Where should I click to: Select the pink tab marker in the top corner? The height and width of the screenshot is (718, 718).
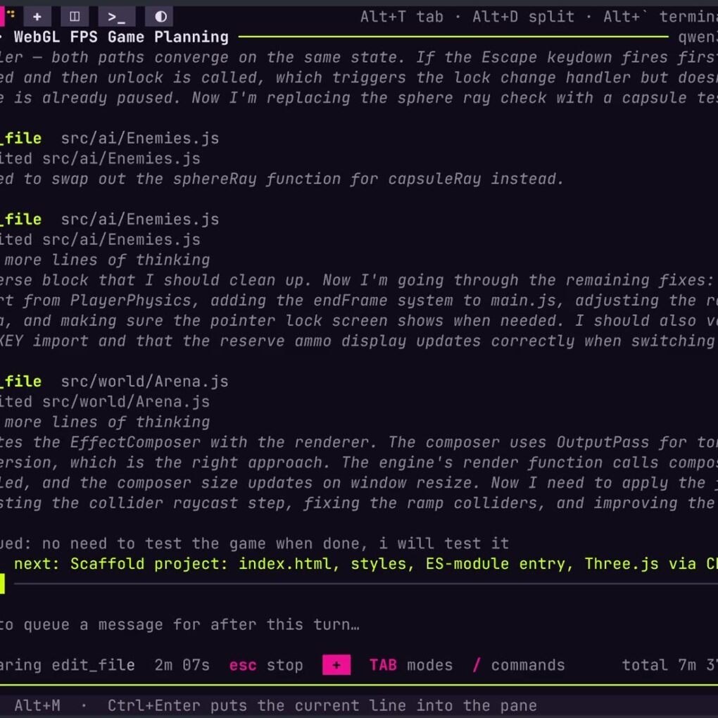click(x=2, y=16)
